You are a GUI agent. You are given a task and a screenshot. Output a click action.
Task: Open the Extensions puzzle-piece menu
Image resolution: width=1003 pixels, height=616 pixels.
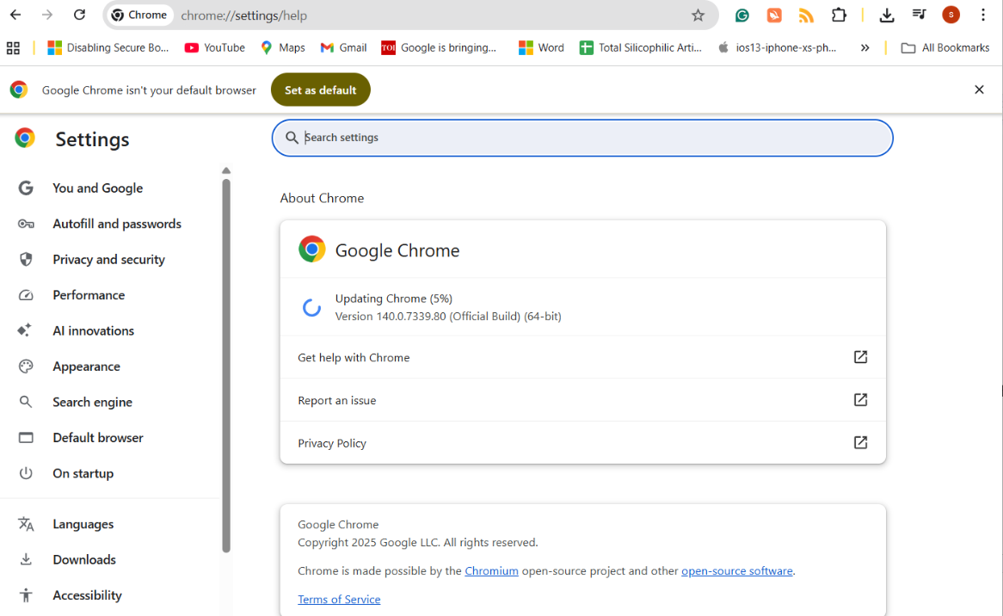pyautogui.click(x=839, y=15)
